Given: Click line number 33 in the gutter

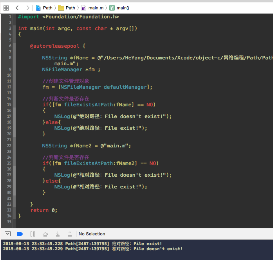Looking at the screenshot, I should coord(9,210).
